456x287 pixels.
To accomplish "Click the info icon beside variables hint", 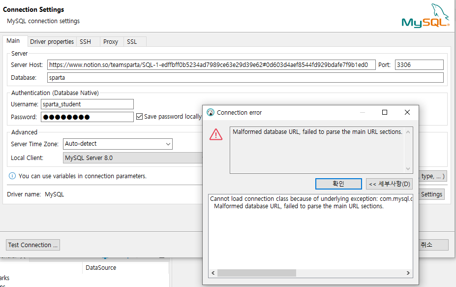I will pyautogui.click(x=12, y=176).
